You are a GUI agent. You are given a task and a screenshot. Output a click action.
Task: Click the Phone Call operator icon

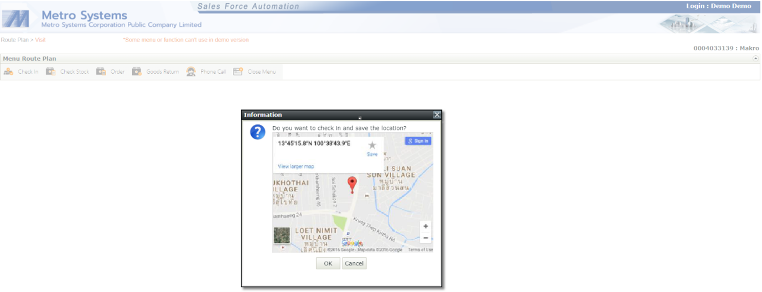[191, 71]
